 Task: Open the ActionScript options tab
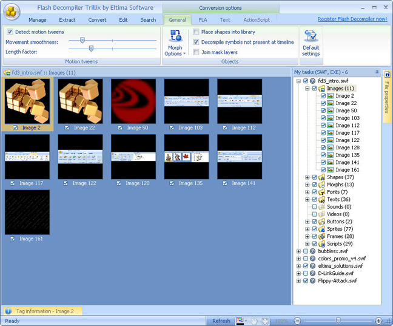pyautogui.click(x=257, y=20)
